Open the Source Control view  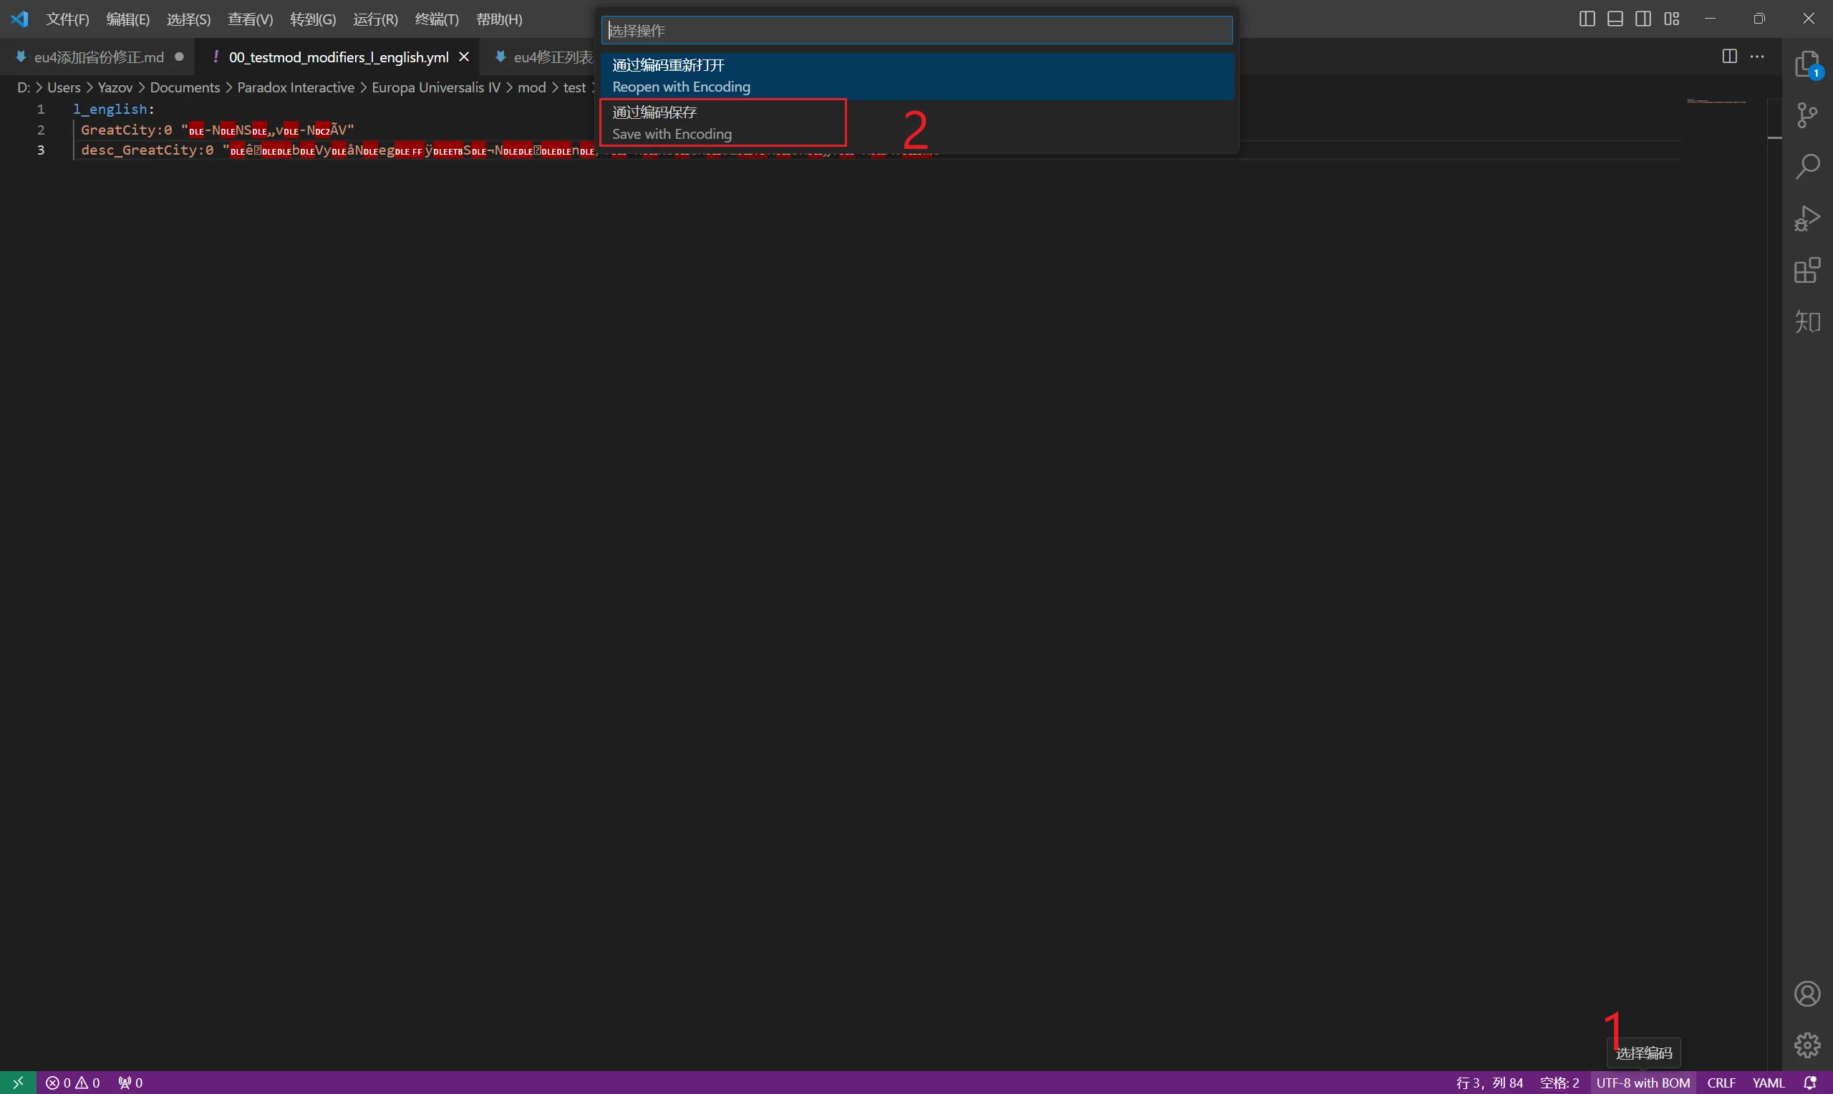(x=1807, y=115)
